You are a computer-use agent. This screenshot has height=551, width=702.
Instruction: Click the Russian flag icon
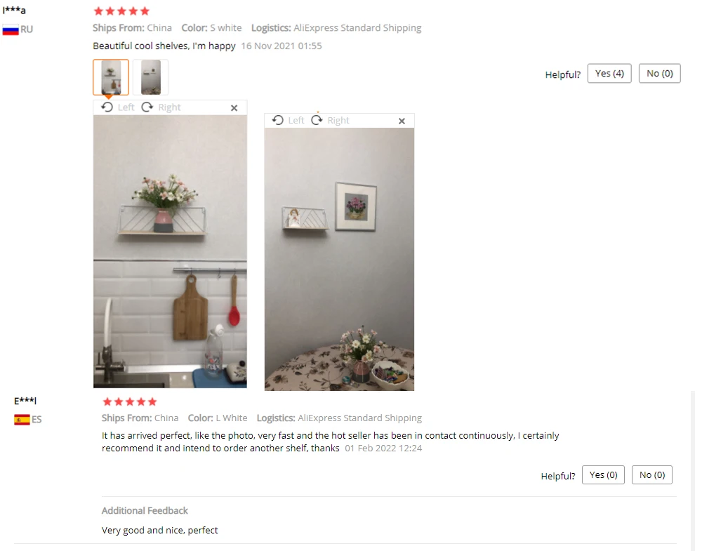11,29
